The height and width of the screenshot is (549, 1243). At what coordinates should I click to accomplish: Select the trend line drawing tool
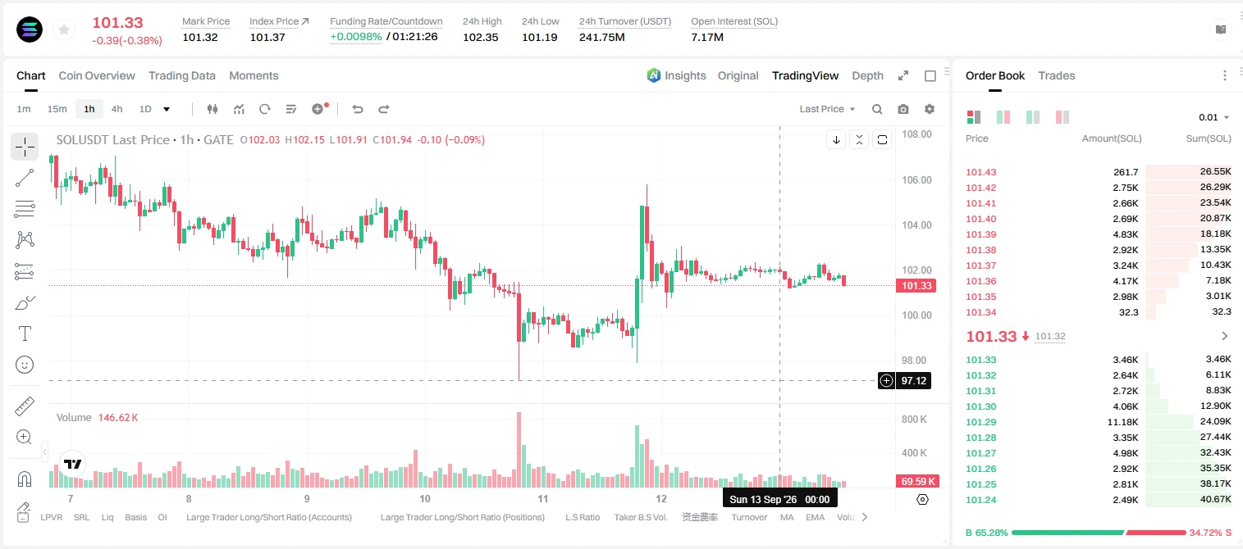[x=25, y=178]
